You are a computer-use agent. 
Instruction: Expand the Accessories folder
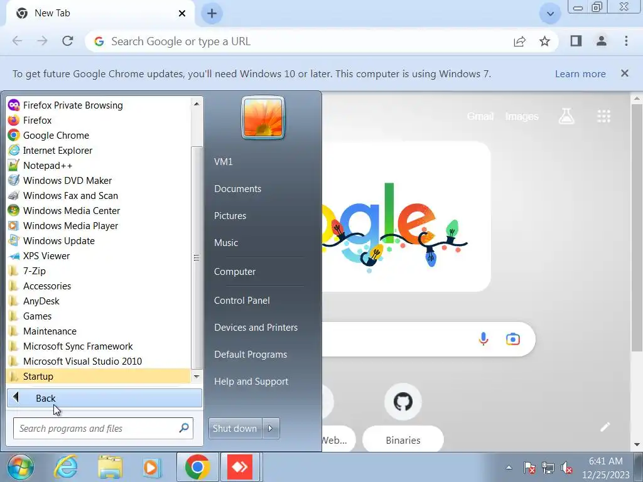coord(99,286)
